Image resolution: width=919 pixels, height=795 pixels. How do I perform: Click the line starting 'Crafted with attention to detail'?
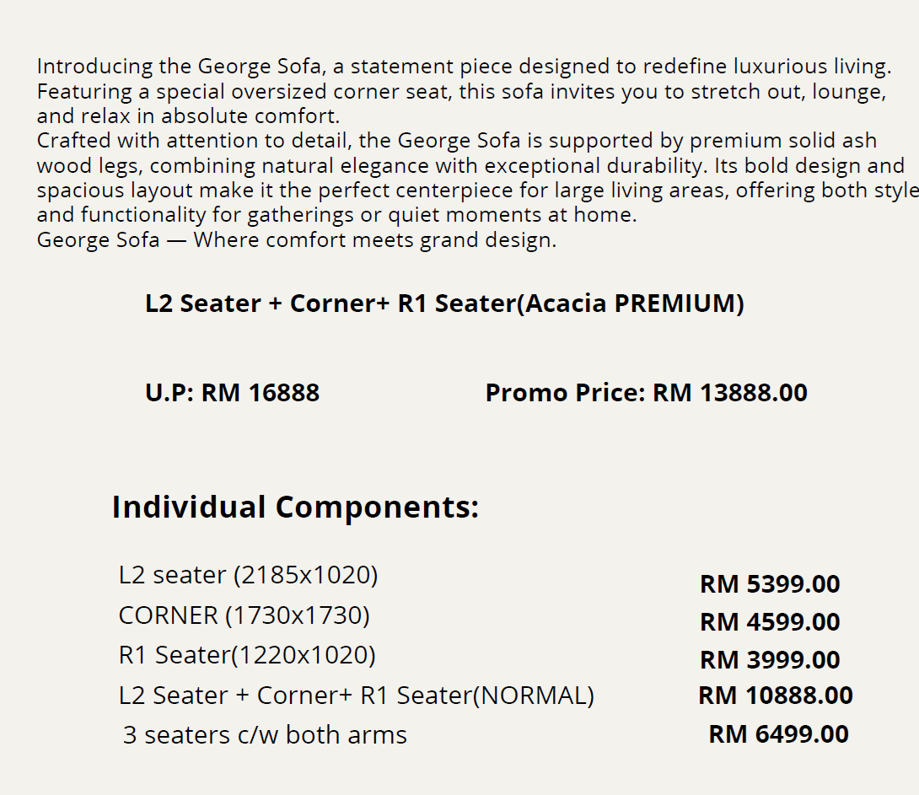[x=456, y=141]
